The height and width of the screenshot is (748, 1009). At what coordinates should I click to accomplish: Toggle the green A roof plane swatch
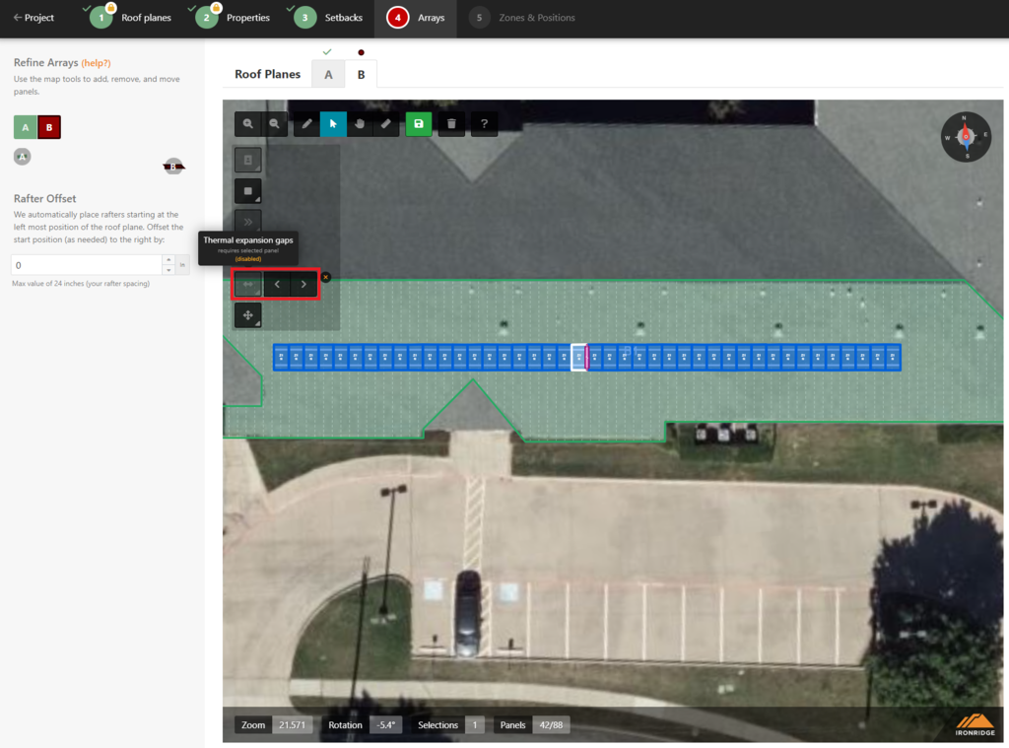[x=26, y=127]
